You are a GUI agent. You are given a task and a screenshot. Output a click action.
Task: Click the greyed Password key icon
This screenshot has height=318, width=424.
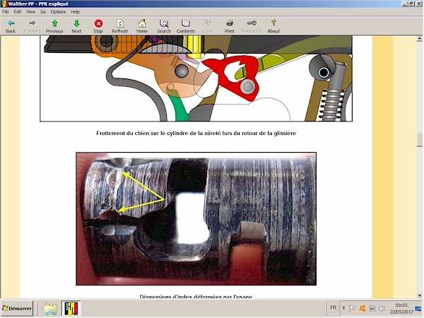[252, 27]
